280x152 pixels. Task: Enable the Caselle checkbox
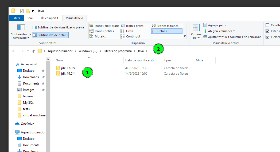[x=267, y=25]
